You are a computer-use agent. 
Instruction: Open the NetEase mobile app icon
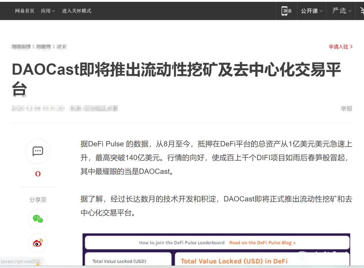tap(286, 11)
